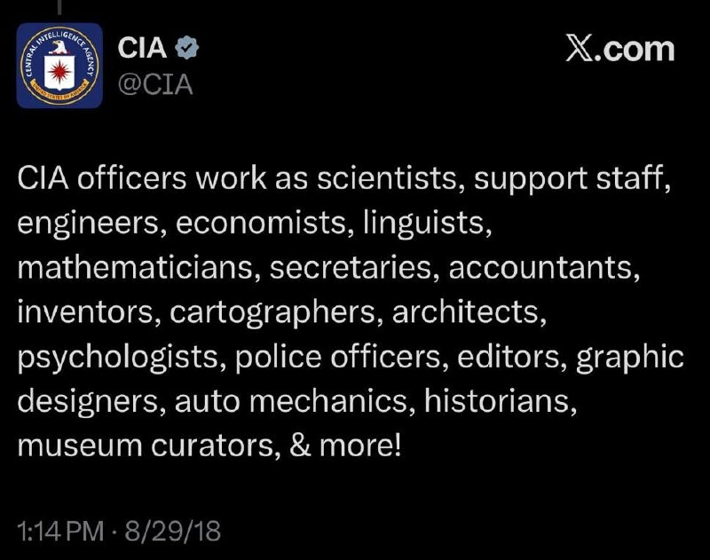Click the CIA seal profile avatar
The image size is (710, 560).
pos(59,67)
